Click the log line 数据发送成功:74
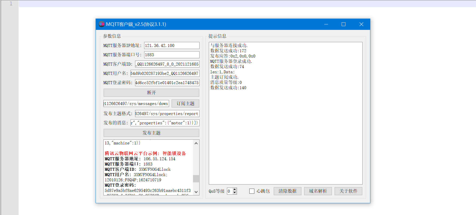476x215 pixels. (x=227, y=67)
